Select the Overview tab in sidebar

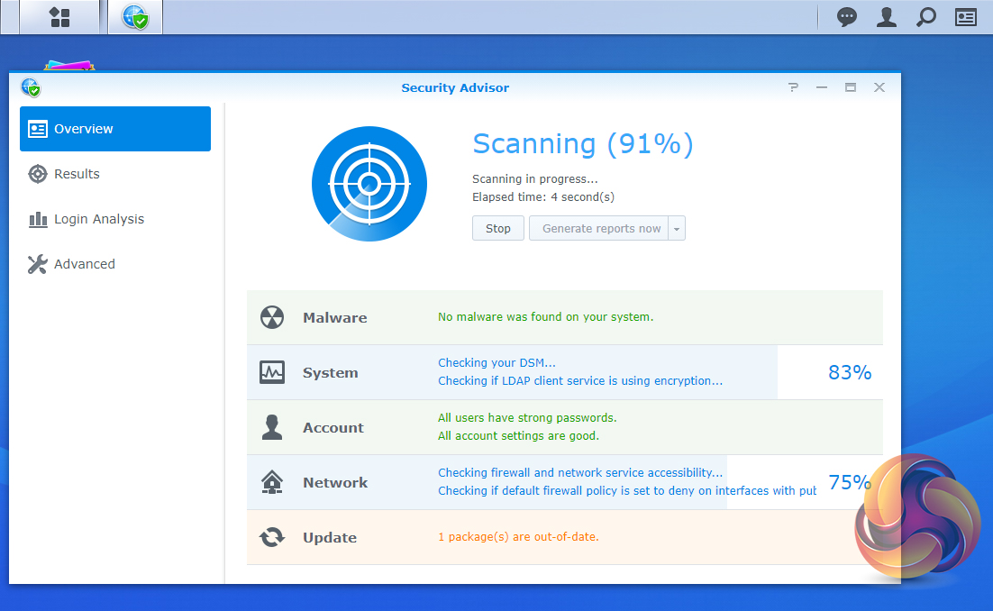click(115, 129)
